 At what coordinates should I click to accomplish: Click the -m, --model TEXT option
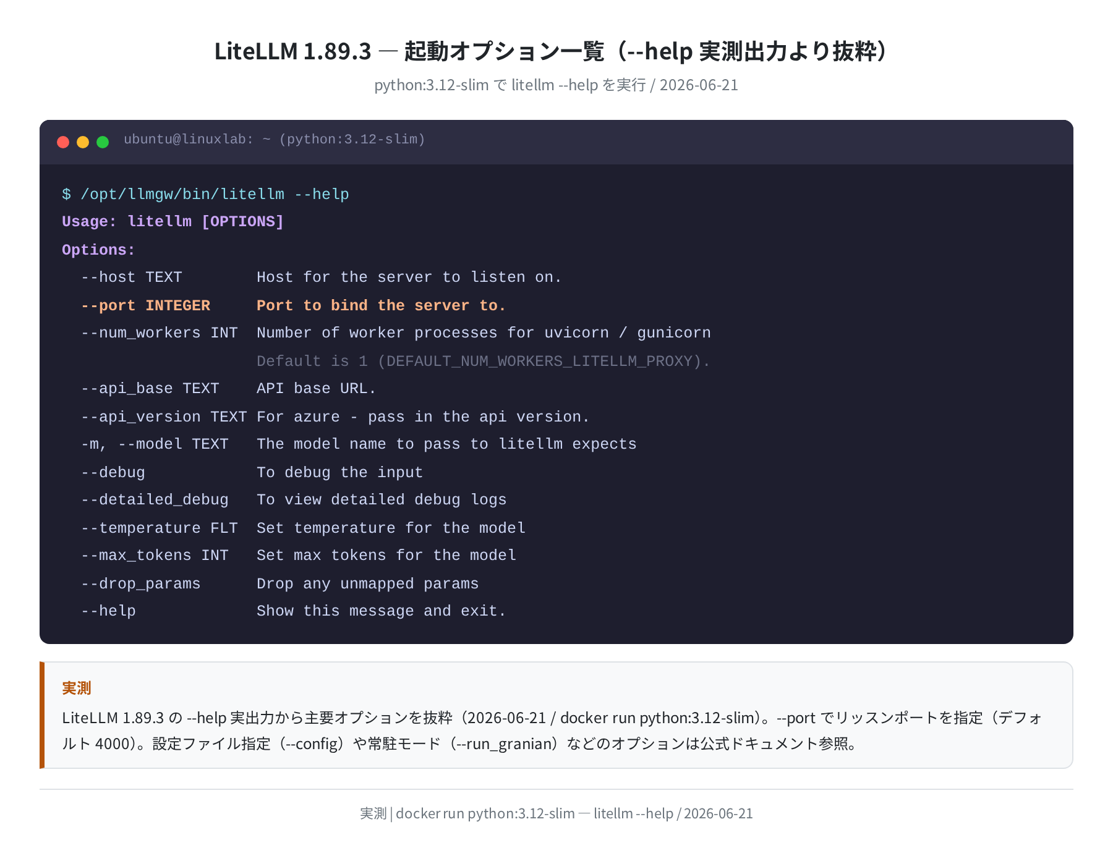(x=155, y=444)
